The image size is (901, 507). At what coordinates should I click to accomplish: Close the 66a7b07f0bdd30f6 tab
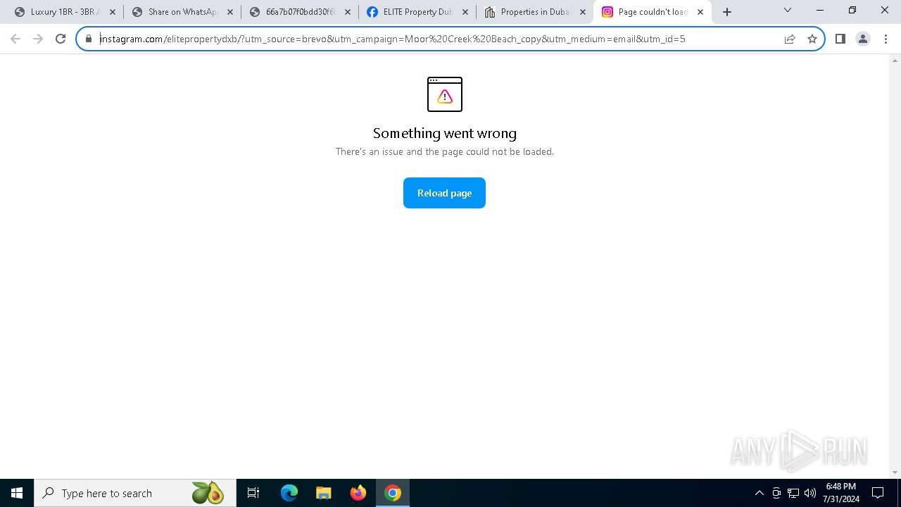(x=348, y=12)
